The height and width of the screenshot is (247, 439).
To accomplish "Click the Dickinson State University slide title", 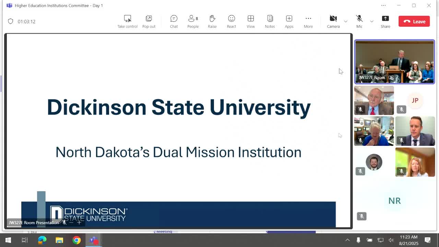I will coord(179,107).
